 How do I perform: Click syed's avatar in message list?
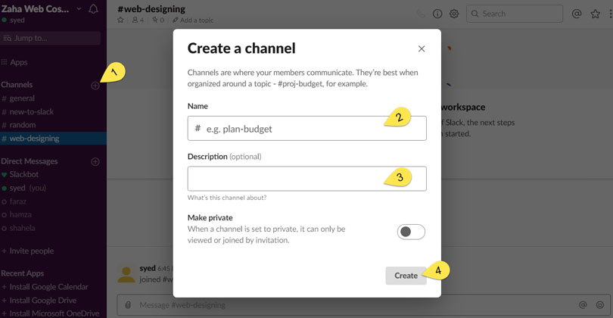[x=126, y=274]
